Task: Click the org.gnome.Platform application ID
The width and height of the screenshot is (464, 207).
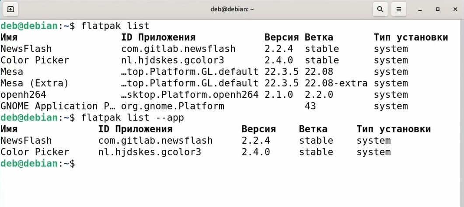Action: click(x=173, y=106)
